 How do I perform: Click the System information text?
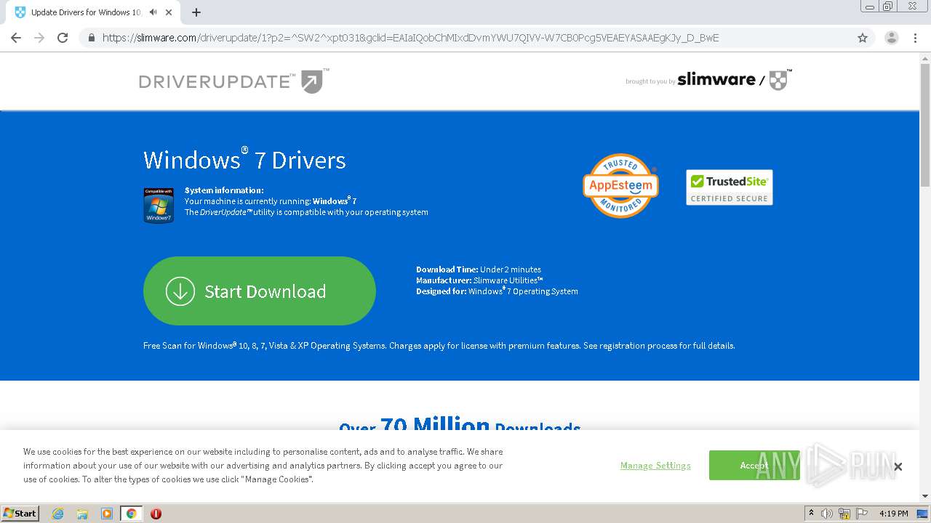pos(224,190)
